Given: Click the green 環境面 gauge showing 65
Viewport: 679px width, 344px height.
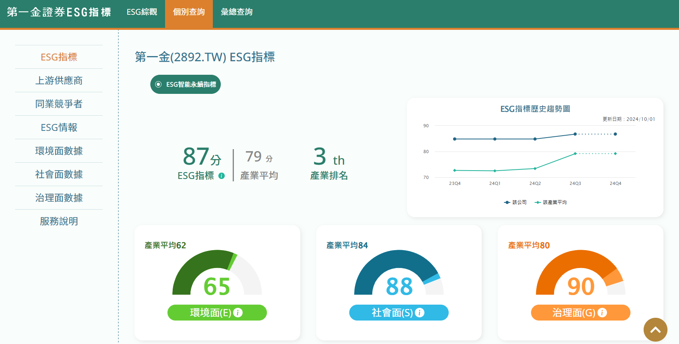Looking at the screenshot, I should tap(217, 274).
